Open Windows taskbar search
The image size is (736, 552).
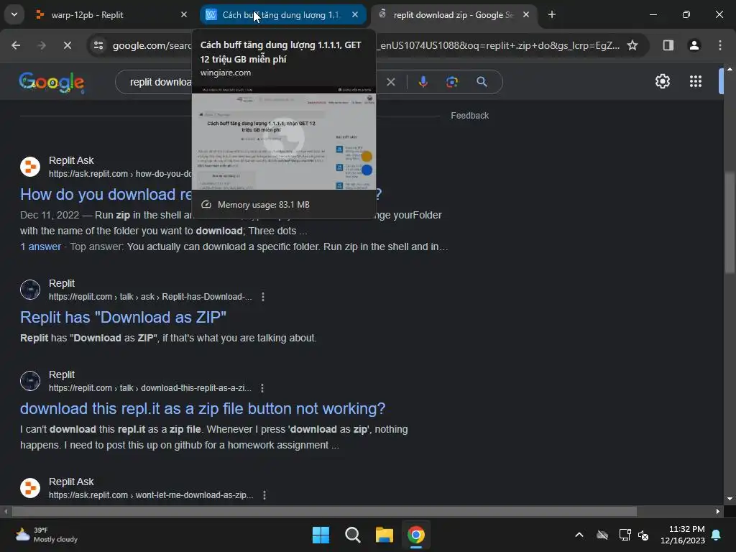click(352, 535)
